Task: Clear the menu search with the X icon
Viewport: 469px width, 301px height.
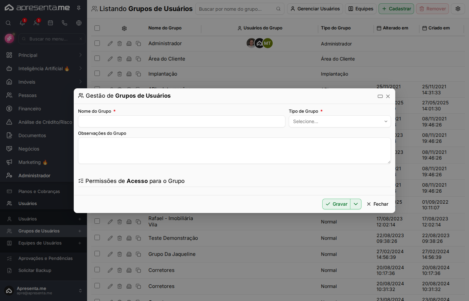Action: click(81, 39)
